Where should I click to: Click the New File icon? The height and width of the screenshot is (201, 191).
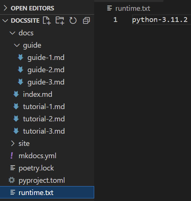click(47, 20)
